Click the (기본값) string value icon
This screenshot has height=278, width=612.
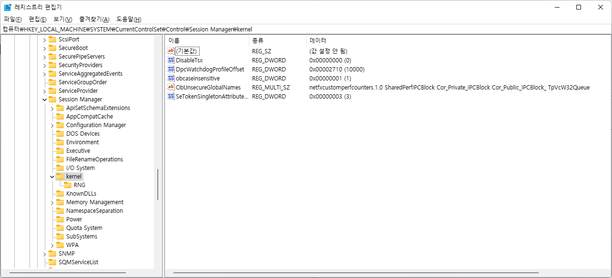coord(171,51)
